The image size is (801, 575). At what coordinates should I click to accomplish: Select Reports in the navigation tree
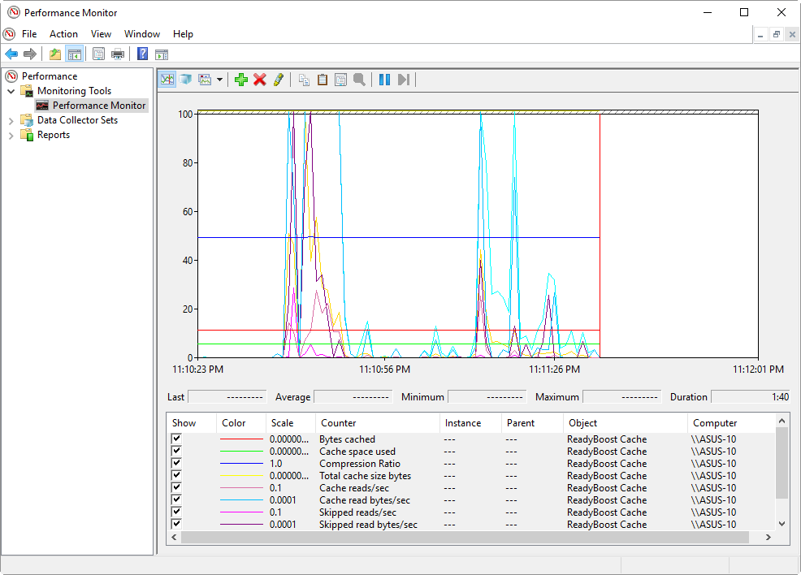[53, 135]
